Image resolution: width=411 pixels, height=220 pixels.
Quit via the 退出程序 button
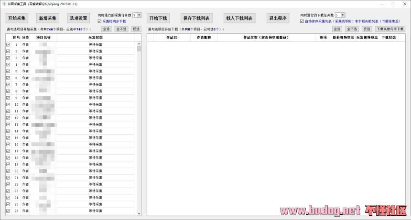[278, 18]
